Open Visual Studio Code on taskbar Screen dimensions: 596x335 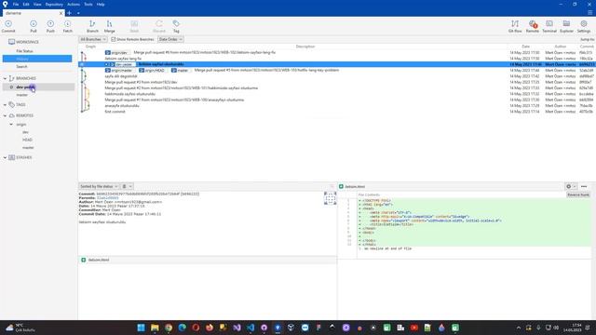pyautogui.click(x=251, y=328)
